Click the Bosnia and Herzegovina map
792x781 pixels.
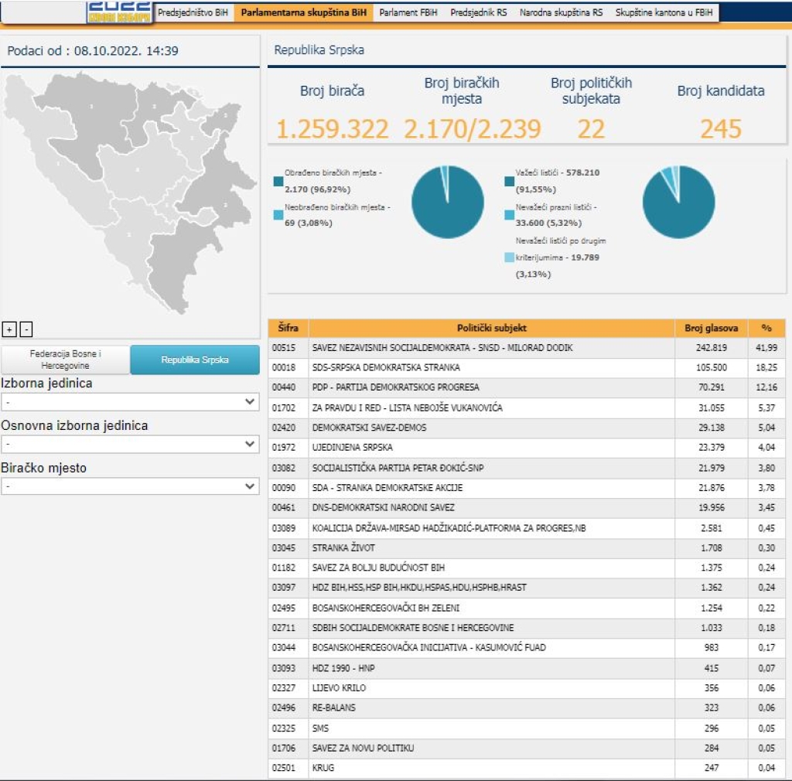tap(131, 193)
